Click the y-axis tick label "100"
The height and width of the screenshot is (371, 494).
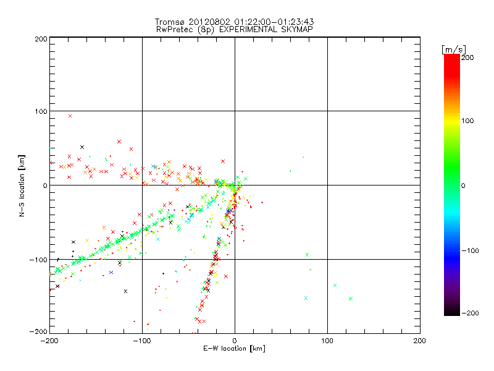coord(41,111)
